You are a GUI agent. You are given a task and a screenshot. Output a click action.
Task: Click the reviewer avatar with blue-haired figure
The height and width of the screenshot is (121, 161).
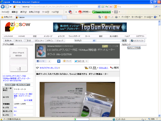coord(41,51)
